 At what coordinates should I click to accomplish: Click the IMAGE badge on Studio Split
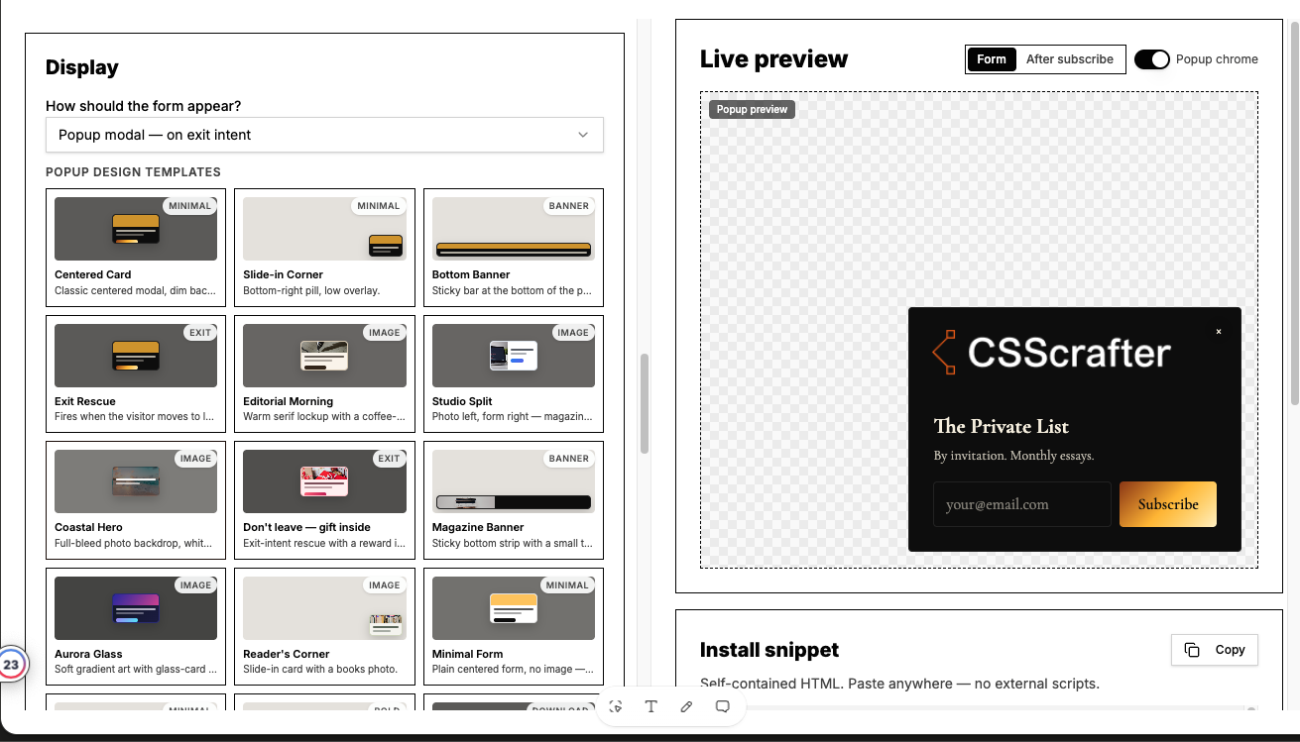573,333
